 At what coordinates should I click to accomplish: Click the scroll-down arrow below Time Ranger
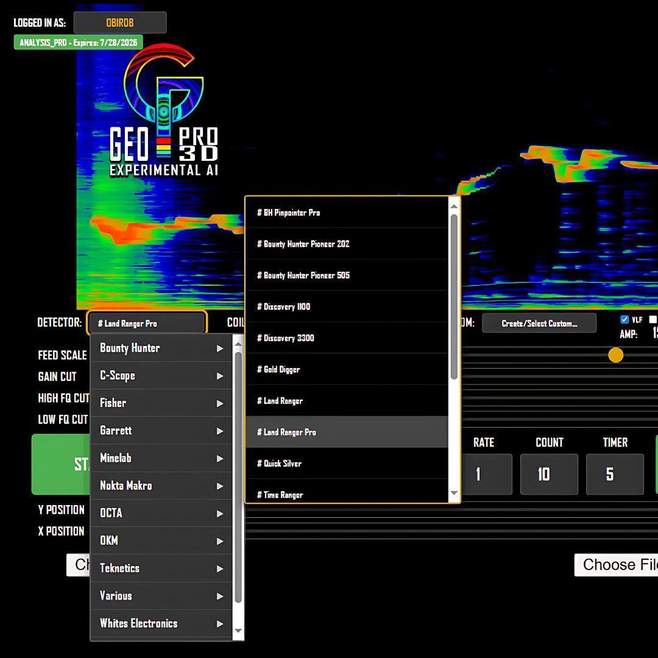[453, 493]
